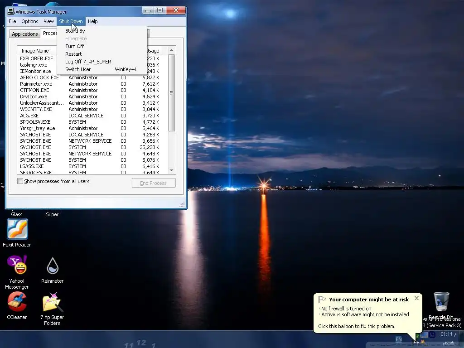Switch to the Applications tab
The height and width of the screenshot is (348, 464).
point(25,34)
